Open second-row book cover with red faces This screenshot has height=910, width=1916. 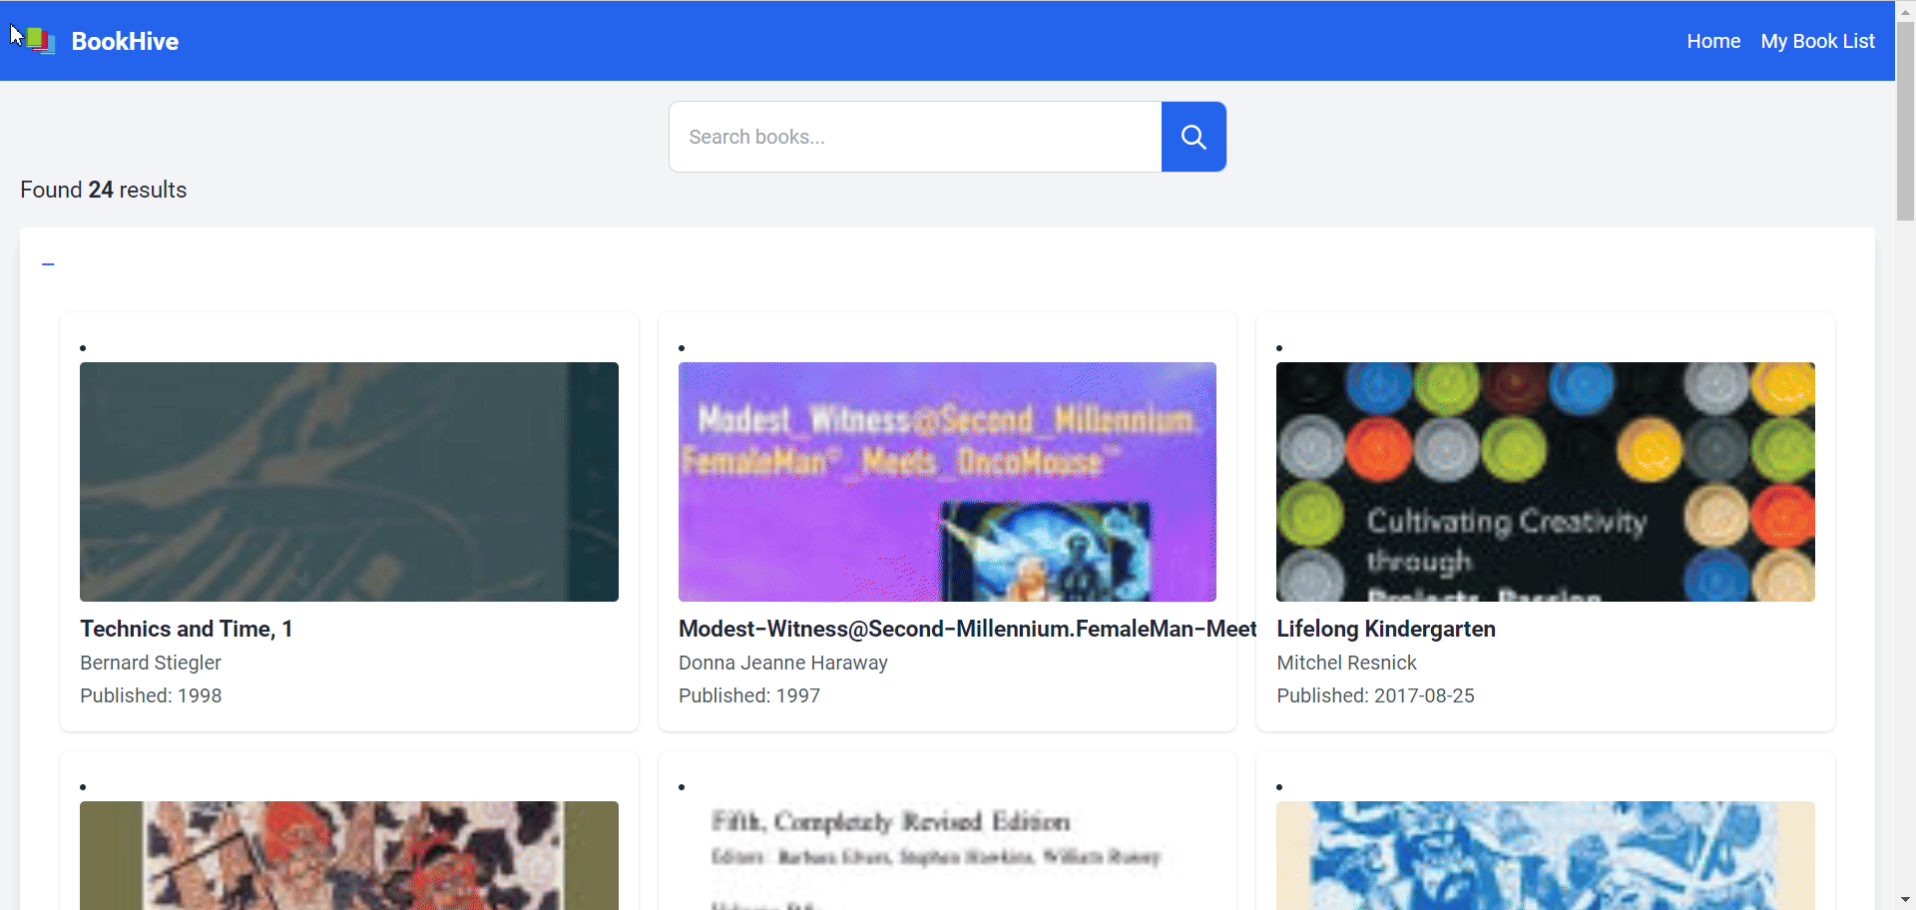click(349, 855)
